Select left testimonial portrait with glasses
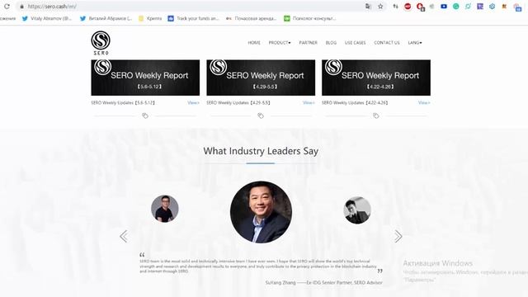 pyautogui.click(x=165, y=209)
